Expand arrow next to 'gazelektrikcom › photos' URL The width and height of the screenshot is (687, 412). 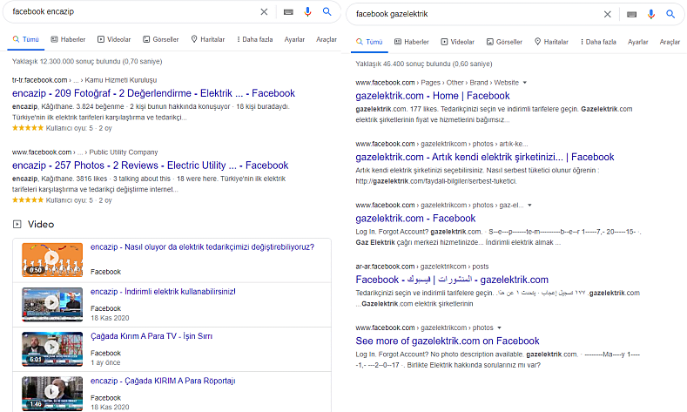click(500, 328)
